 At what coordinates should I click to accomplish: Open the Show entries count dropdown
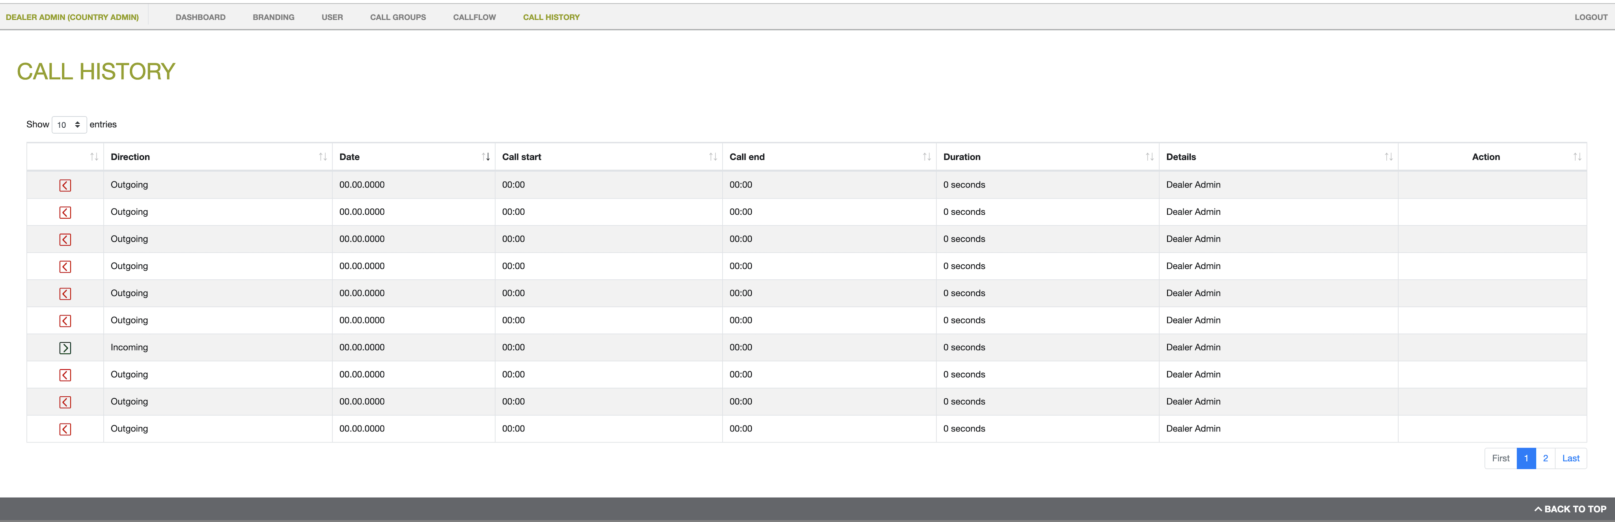(x=69, y=125)
